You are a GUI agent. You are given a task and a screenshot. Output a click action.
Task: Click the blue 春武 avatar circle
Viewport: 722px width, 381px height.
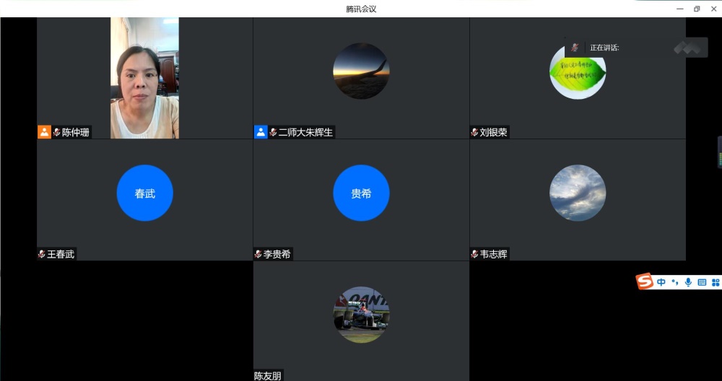(x=144, y=193)
